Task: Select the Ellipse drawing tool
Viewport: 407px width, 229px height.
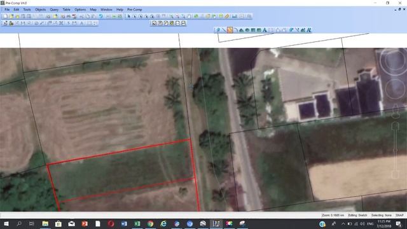Action: pyautogui.click(x=247, y=30)
